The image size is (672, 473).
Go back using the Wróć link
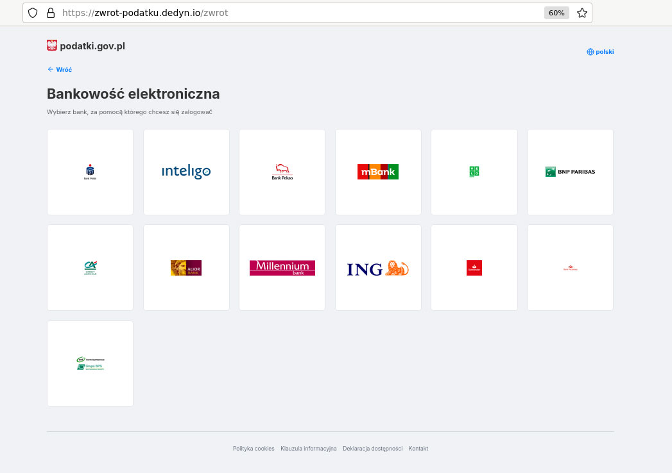60,69
